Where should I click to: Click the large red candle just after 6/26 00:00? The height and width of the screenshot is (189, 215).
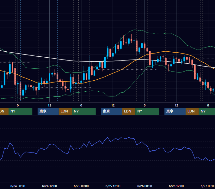pyautogui.click(x=150, y=59)
